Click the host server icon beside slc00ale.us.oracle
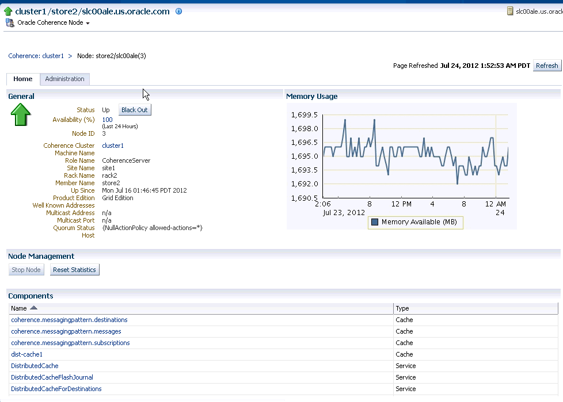 tap(510, 11)
